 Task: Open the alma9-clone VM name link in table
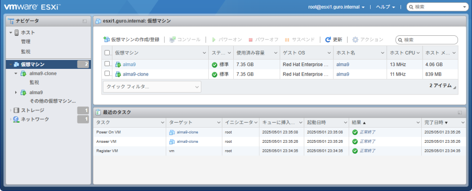click(136, 74)
